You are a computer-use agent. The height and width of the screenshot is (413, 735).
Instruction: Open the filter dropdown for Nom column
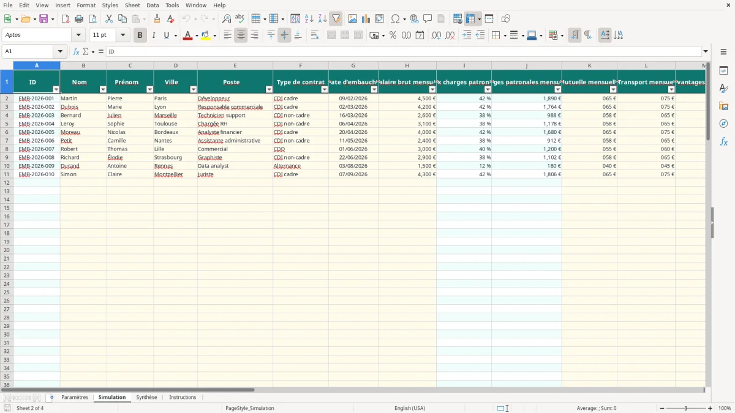pos(103,89)
